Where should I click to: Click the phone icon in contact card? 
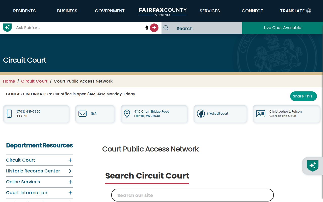(9, 114)
